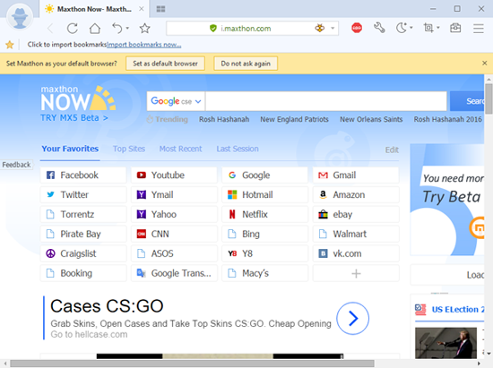Open the Twitter favorite tile
The height and width of the screenshot is (368, 493).
(83, 194)
